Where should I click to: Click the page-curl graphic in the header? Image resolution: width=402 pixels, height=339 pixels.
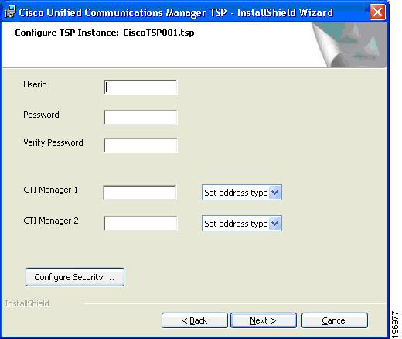(349, 45)
